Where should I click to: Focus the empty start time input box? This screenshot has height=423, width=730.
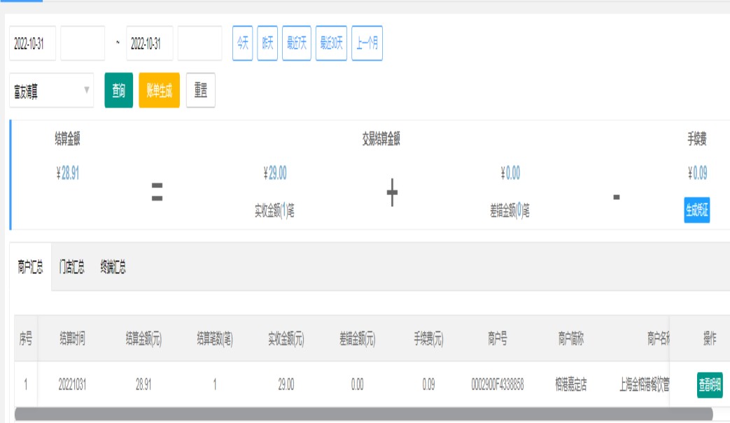83,43
